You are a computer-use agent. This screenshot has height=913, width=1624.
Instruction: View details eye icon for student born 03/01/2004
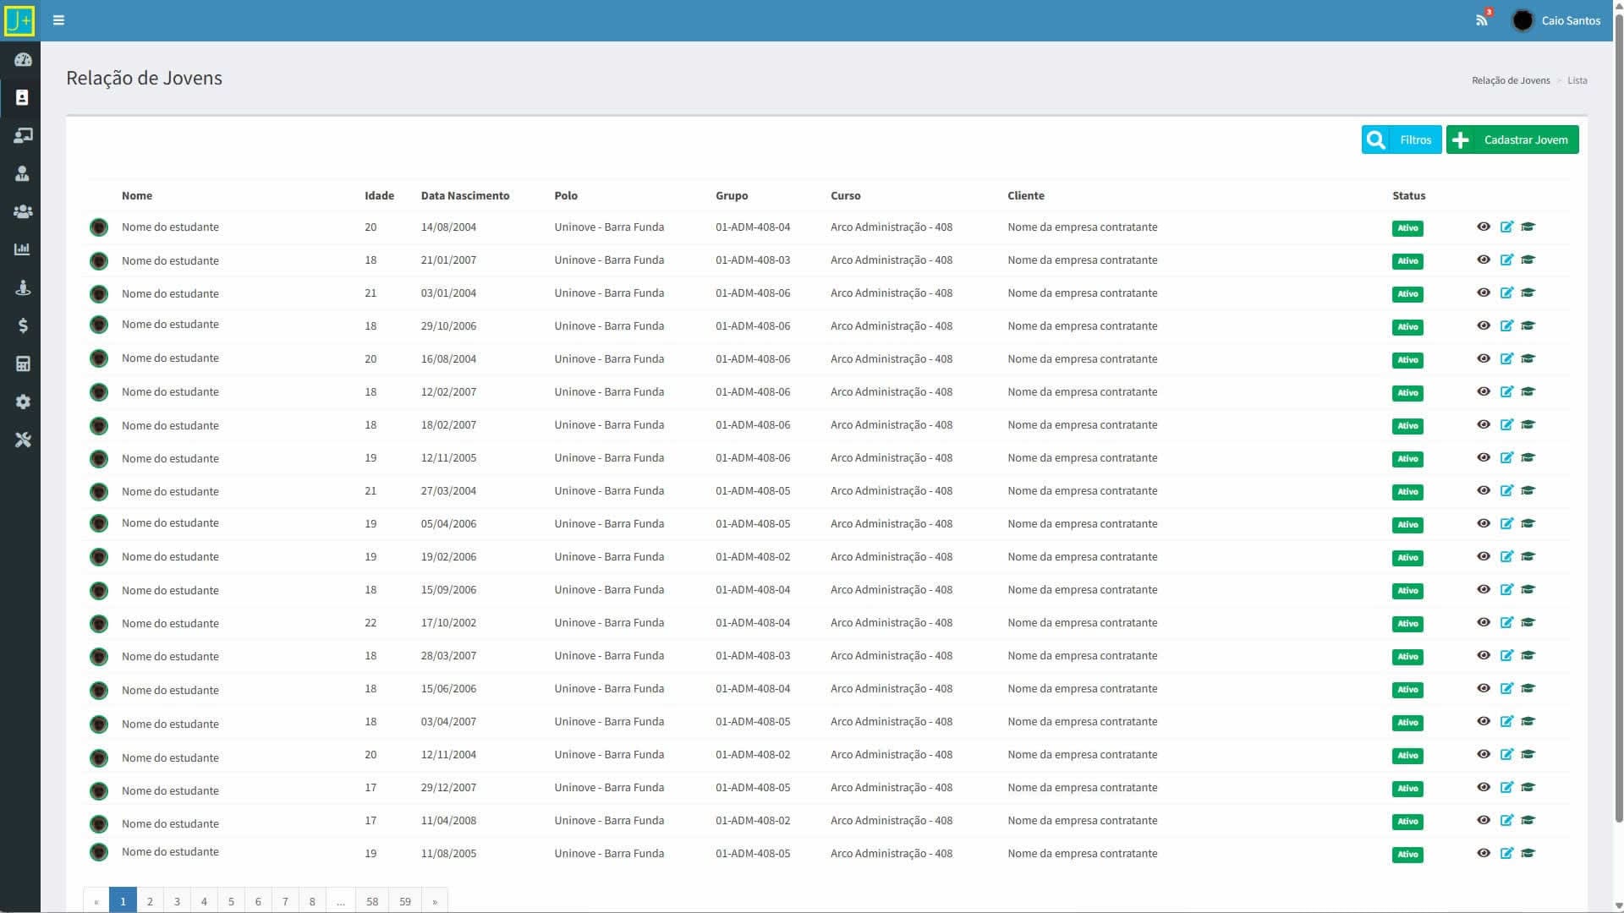point(1484,292)
